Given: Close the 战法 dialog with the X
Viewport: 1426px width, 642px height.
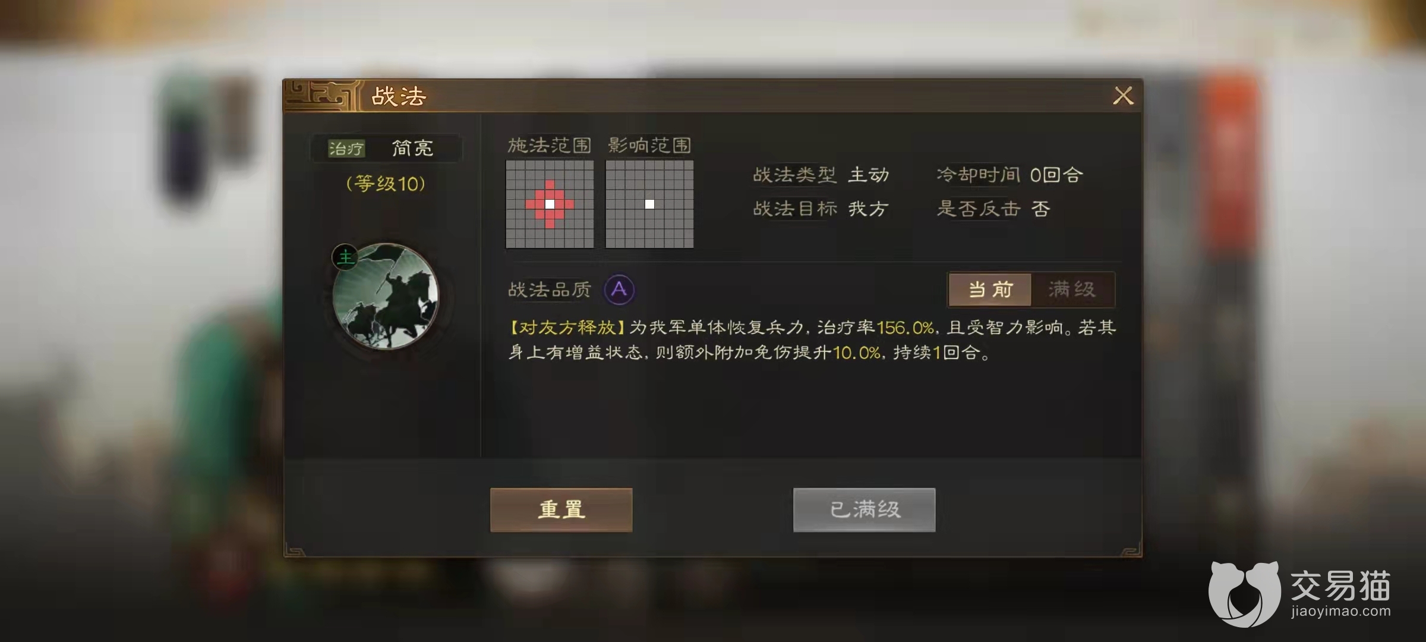Looking at the screenshot, I should pyautogui.click(x=1123, y=96).
